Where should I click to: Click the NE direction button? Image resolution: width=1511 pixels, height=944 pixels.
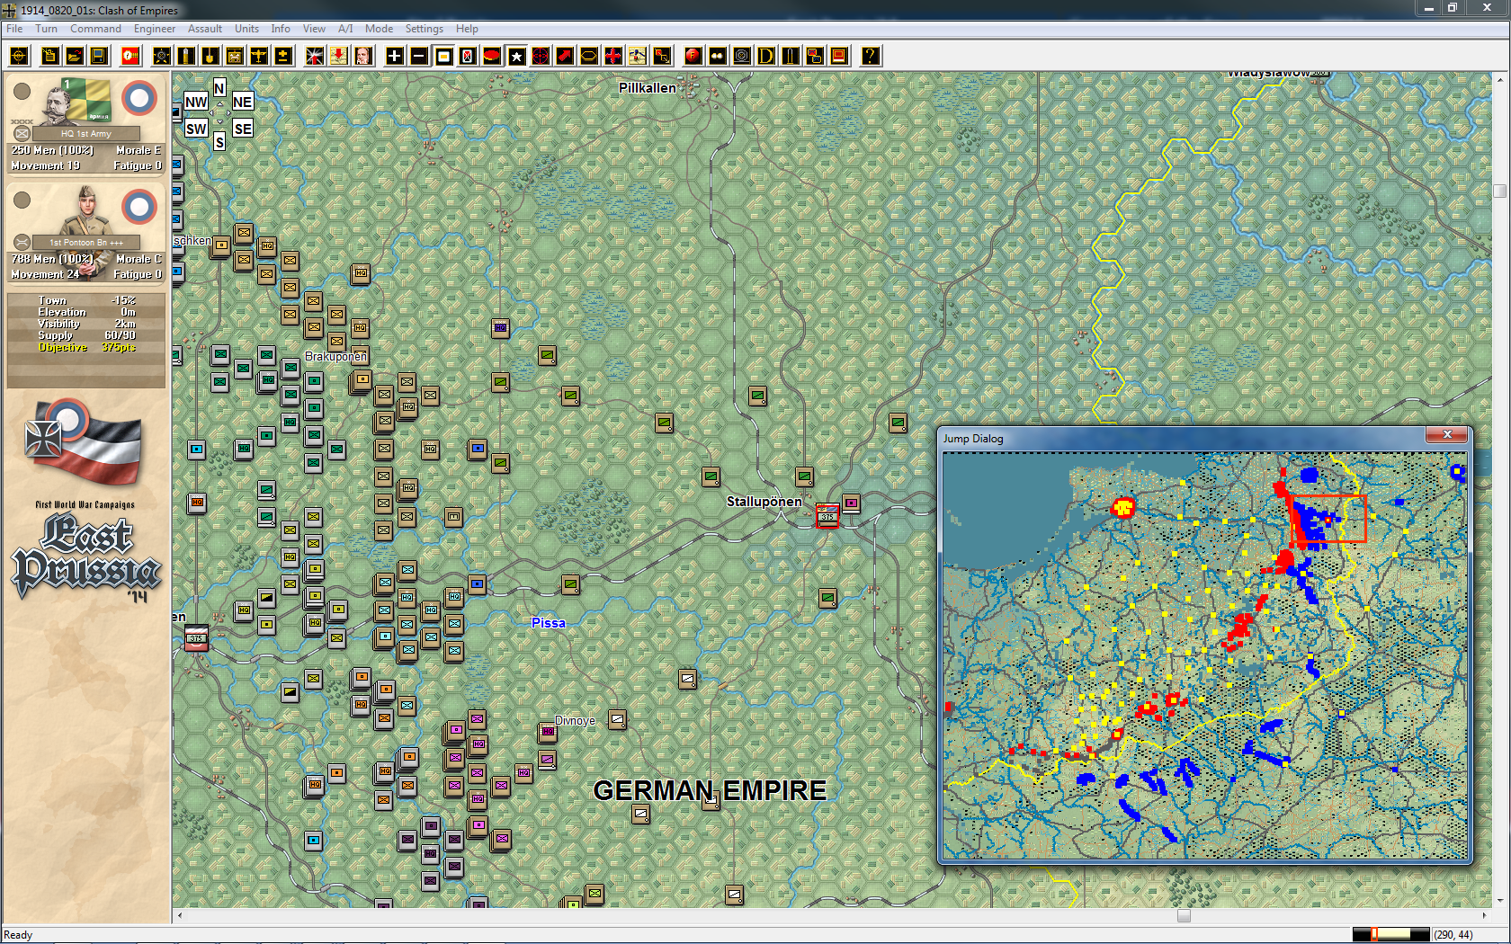[242, 102]
